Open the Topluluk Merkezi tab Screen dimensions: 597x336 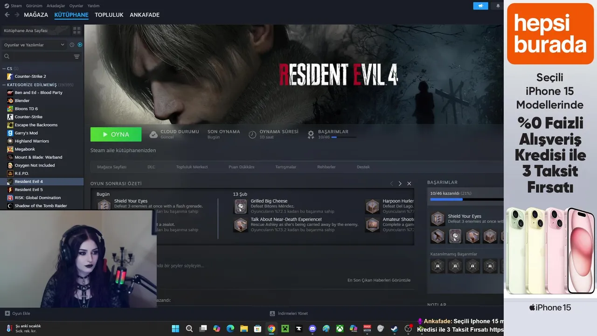click(192, 167)
